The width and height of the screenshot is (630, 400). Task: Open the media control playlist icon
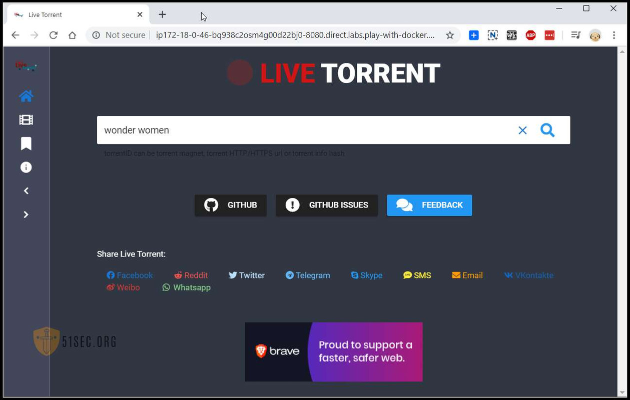coord(576,35)
